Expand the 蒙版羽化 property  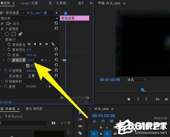click(x=4, y=49)
